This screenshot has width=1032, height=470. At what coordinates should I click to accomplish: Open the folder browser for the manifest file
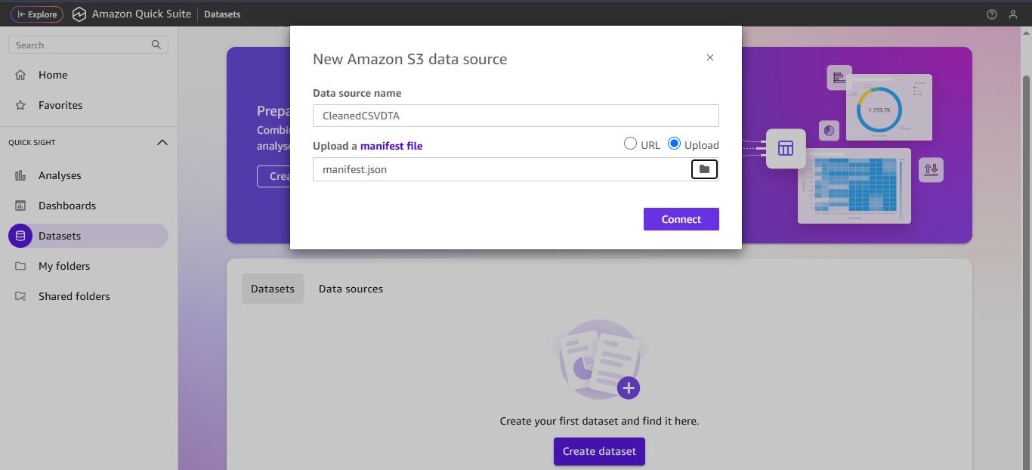tap(704, 169)
